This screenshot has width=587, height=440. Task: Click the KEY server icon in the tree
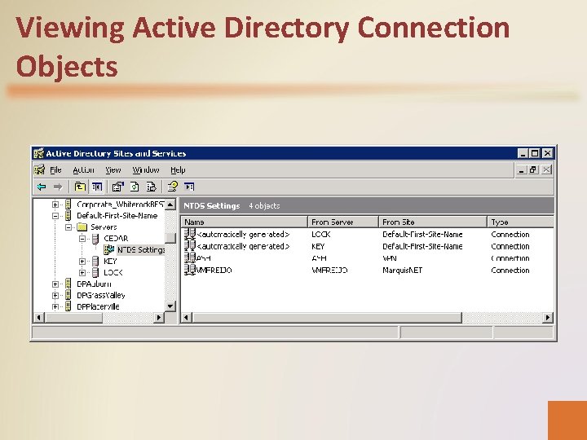click(x=96, y=262)
